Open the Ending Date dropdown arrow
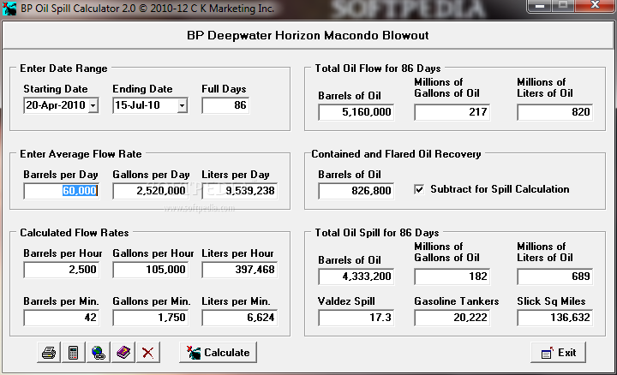 point(182,105)
